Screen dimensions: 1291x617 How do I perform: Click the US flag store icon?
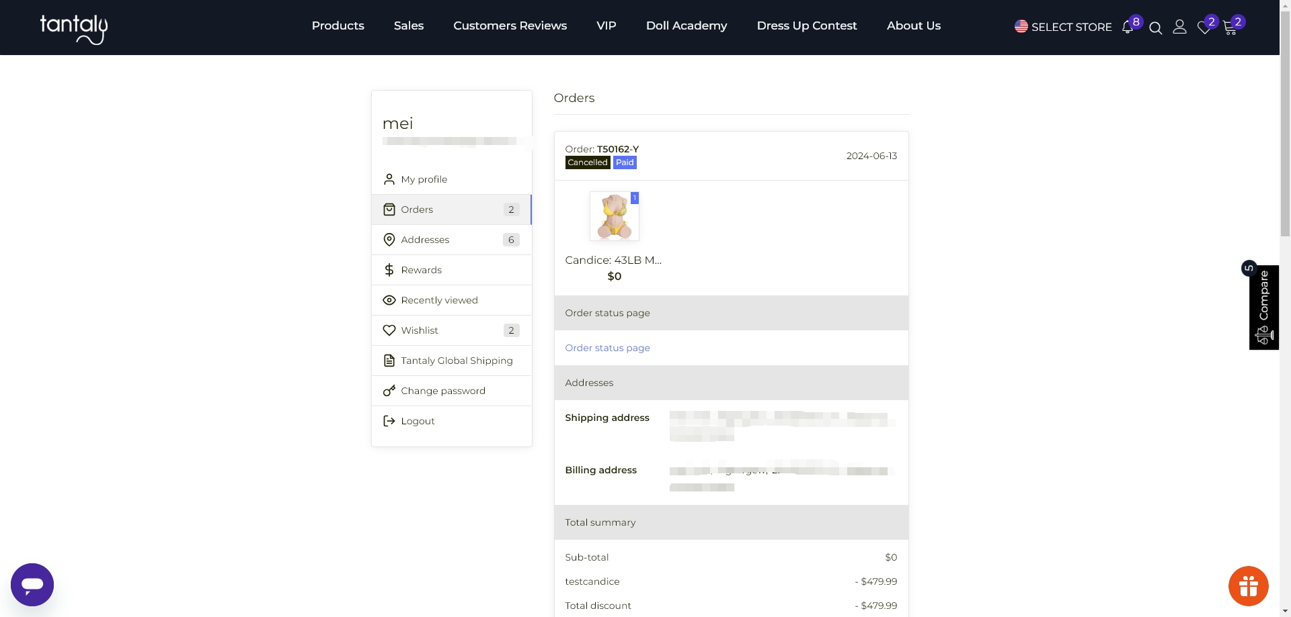(x=1021, y=26)
